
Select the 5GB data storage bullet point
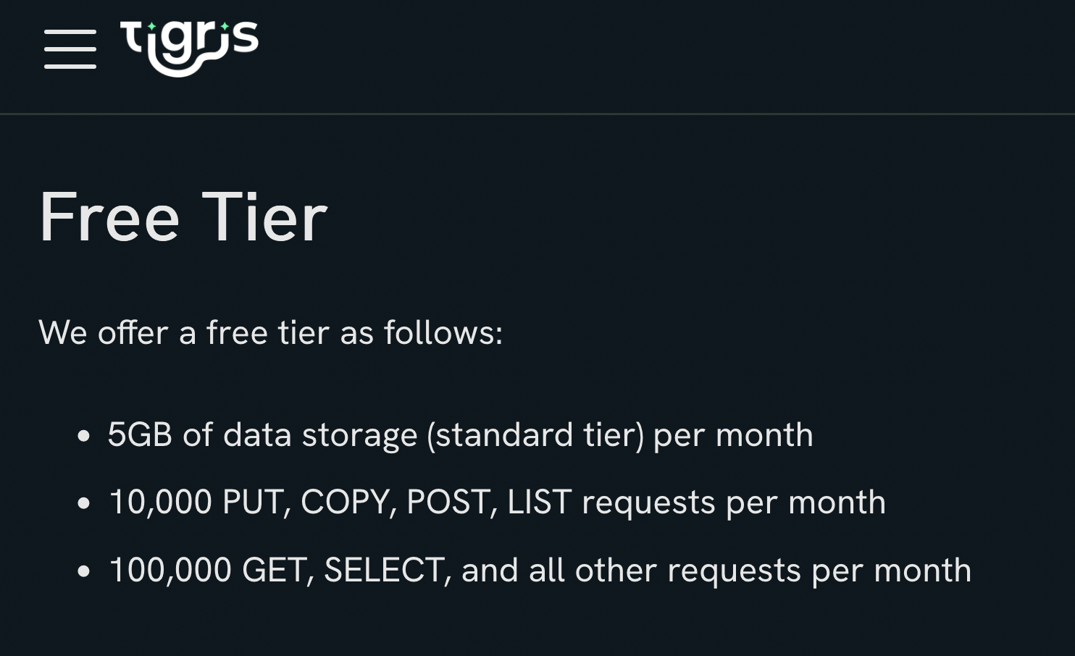tap(460, 434)
